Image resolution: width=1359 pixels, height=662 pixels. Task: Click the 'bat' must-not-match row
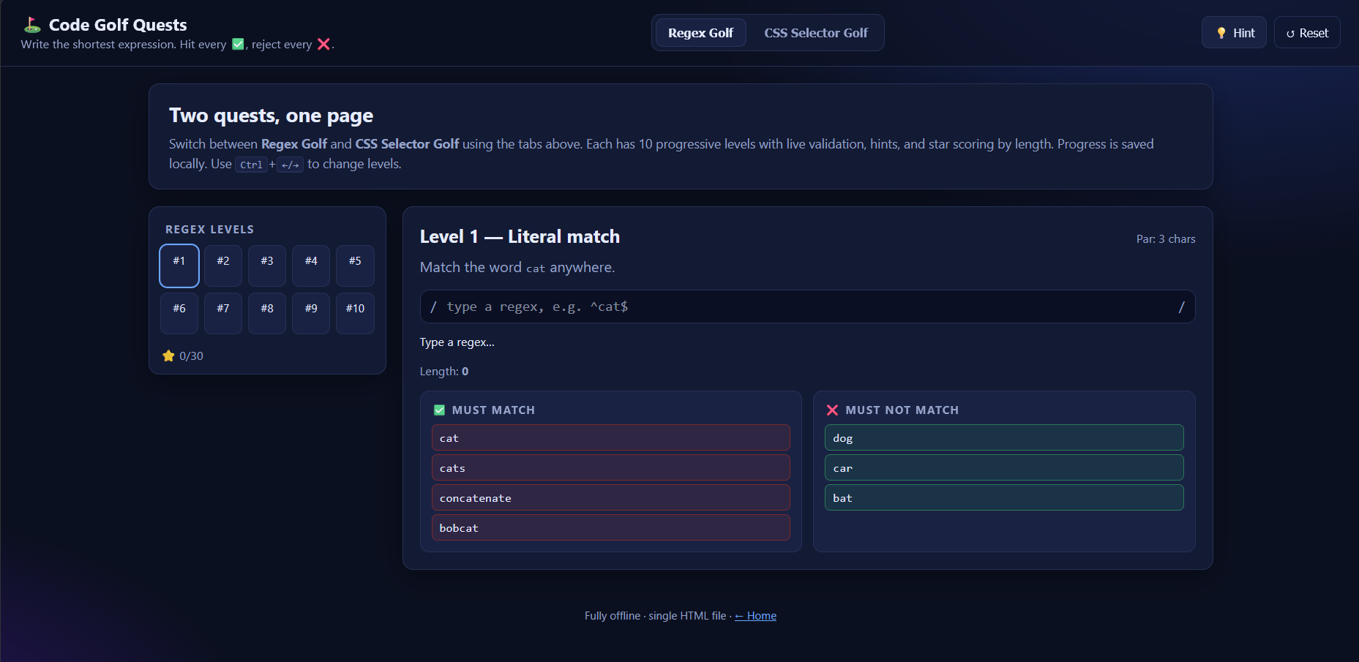pos(1004,497)
